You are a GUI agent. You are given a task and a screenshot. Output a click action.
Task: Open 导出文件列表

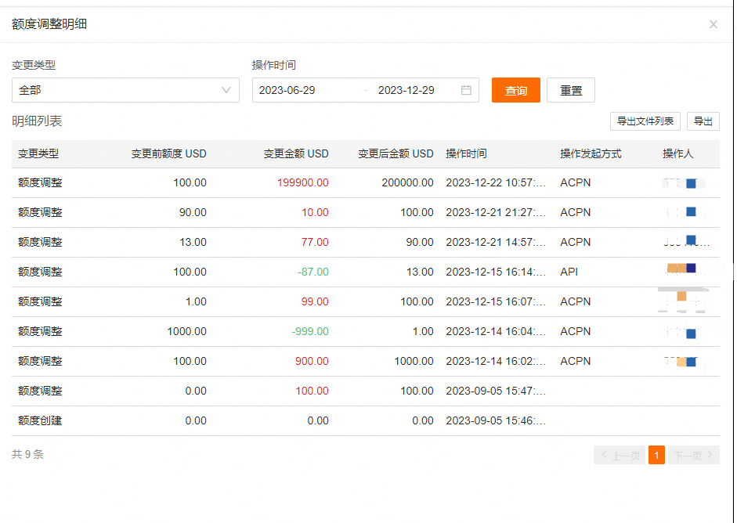click(645, 121)
